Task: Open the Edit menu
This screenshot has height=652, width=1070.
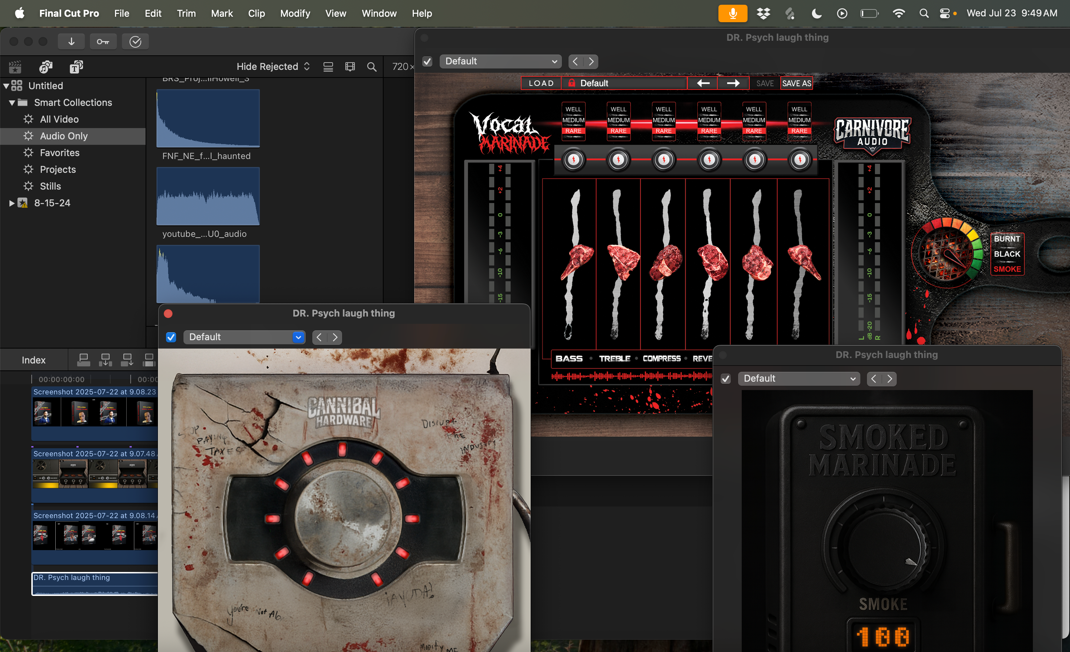Action: [153, 13]
